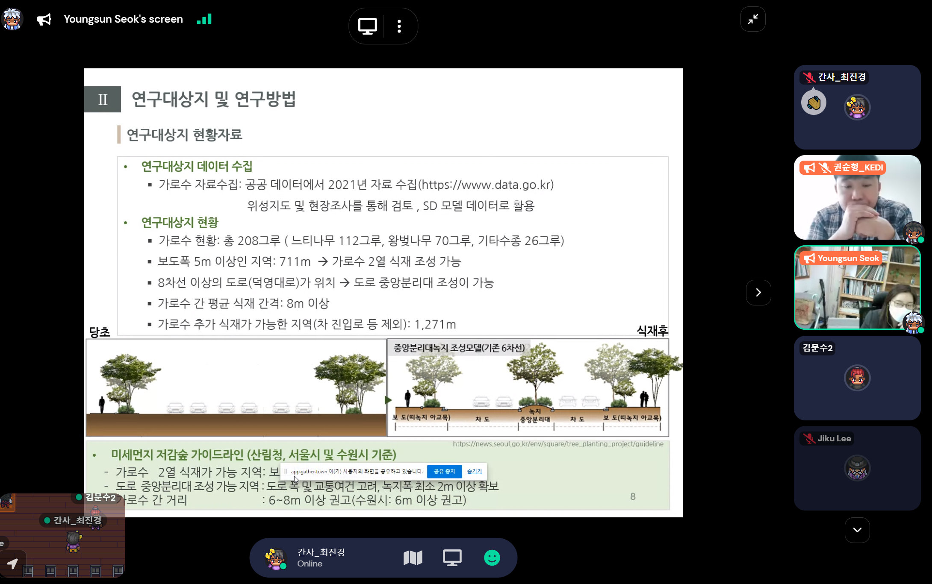The width and height of the screenshot is (932, 584).
Task: Toggle muted mic icon on 간사_최진경 tile
Action: point(808,77)
